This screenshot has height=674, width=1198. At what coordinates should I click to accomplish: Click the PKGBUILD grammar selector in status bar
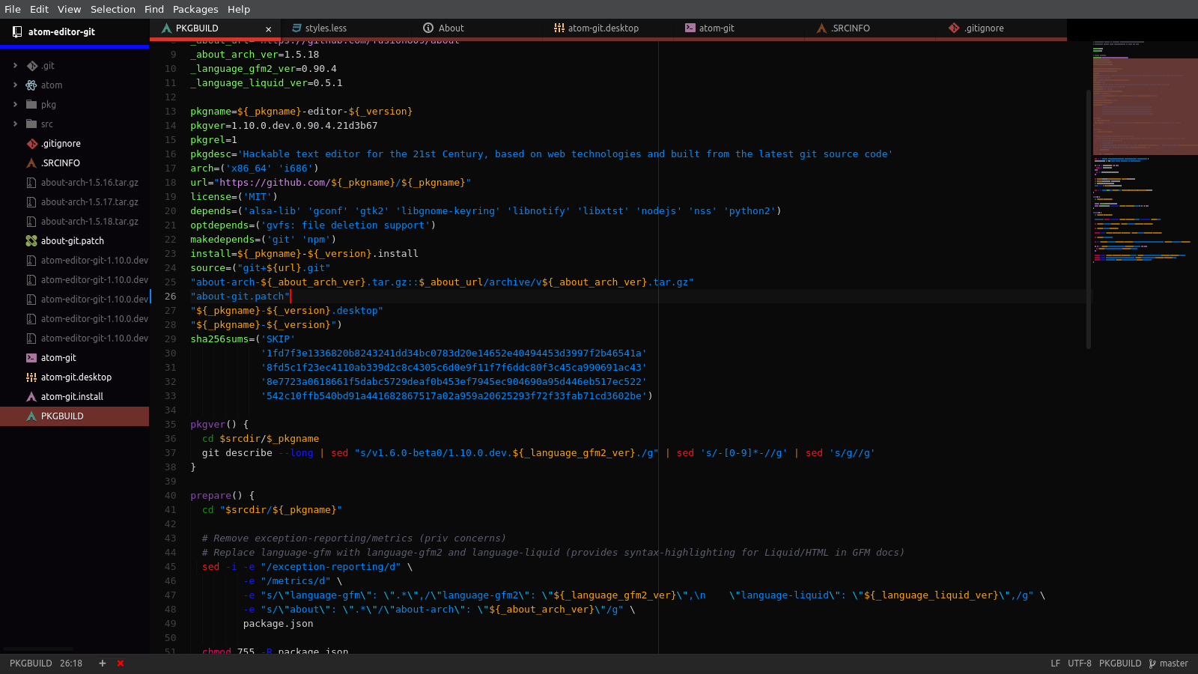point(1120,664)
